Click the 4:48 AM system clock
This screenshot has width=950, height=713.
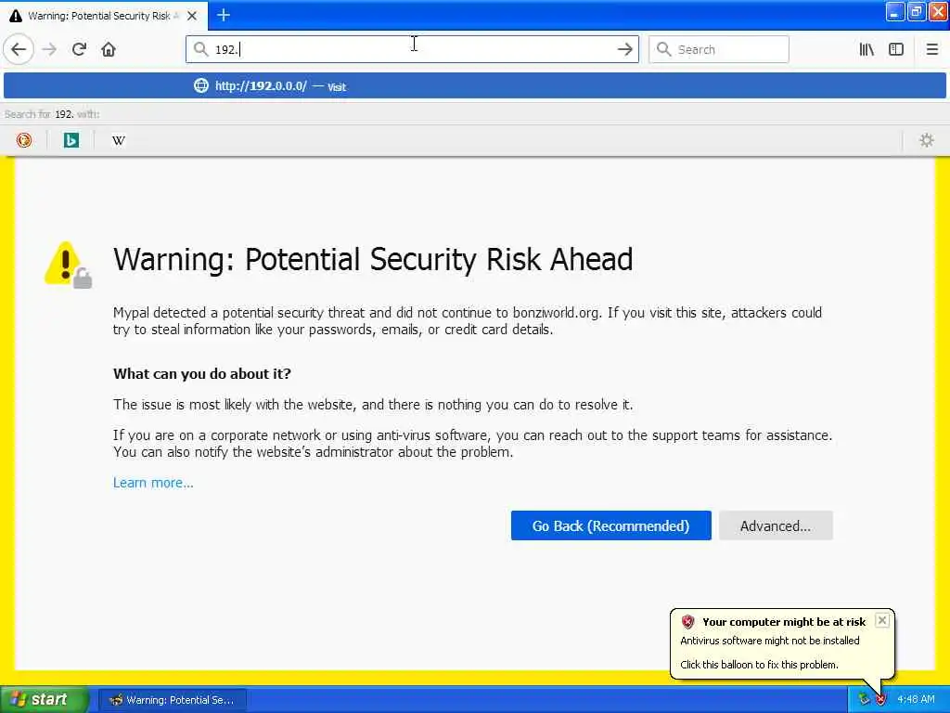pos(916,700)
